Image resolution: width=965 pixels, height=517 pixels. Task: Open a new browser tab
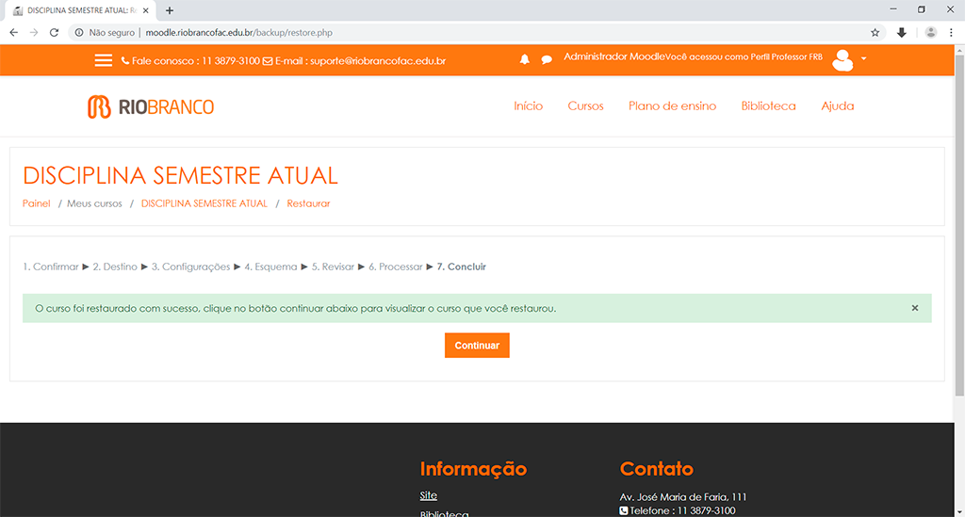[x=170, y=10]
